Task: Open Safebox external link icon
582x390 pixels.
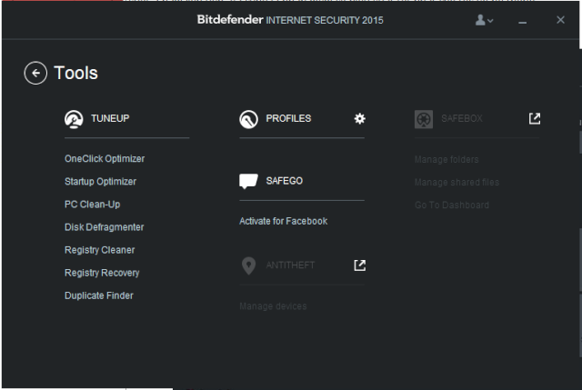Action: (535, 119)
